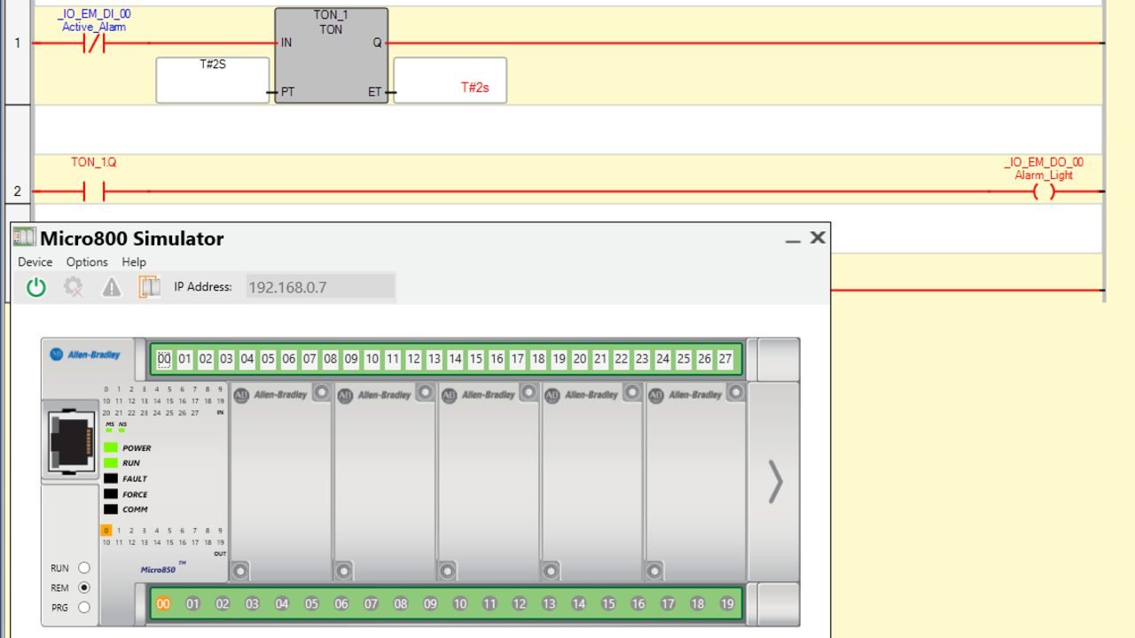Click round output terminal 16
1135x638 pixels.
pos(638,604)
